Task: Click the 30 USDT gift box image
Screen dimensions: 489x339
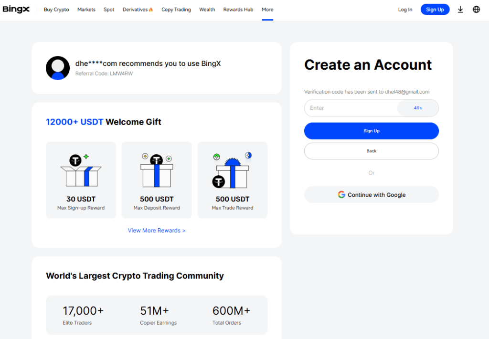Action: click(x=81, y=170)
